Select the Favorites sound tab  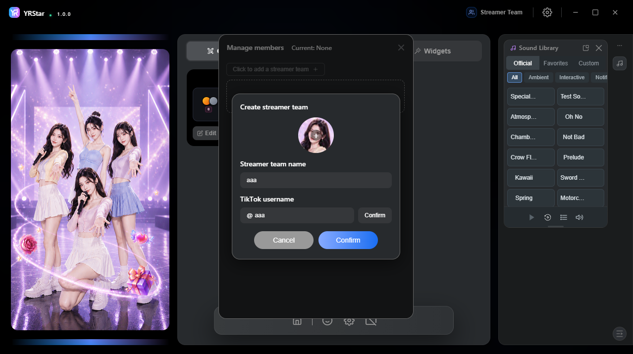[556, 63]
